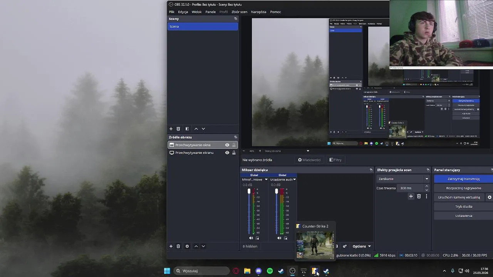
Task: Open transition three-dot properties menu
Action: [x=426, y=197]
